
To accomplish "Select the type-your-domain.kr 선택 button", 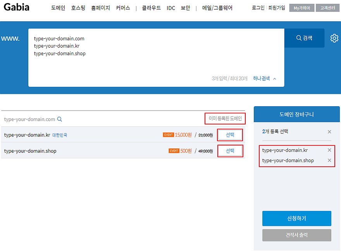I will point(230,135).
